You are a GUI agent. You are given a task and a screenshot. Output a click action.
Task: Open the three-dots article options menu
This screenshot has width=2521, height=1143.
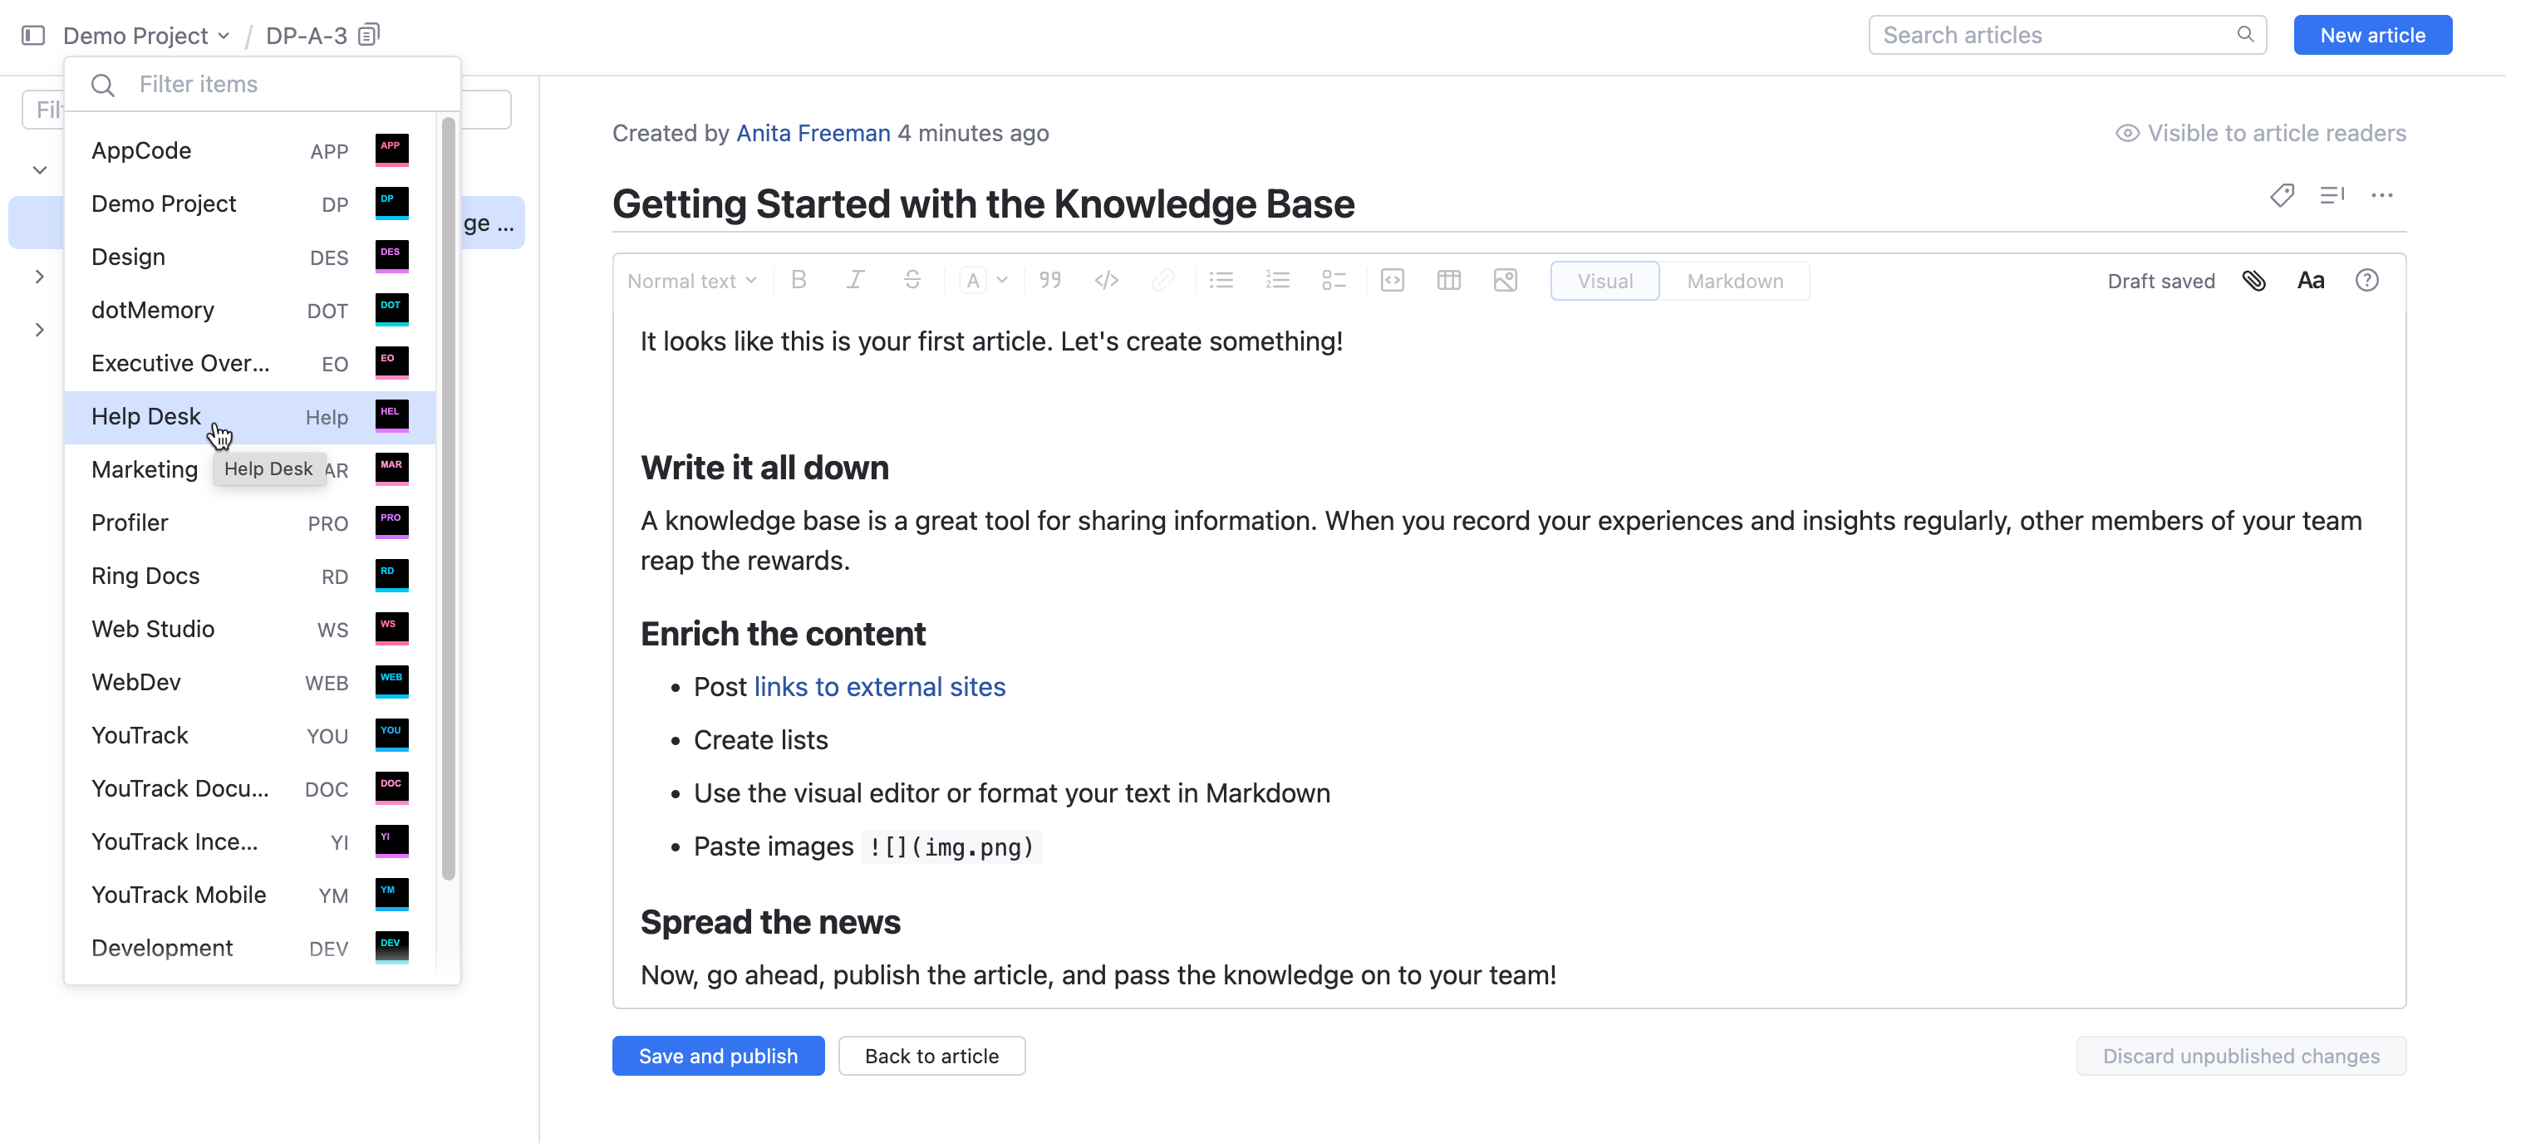click(x=2381, y=194)
